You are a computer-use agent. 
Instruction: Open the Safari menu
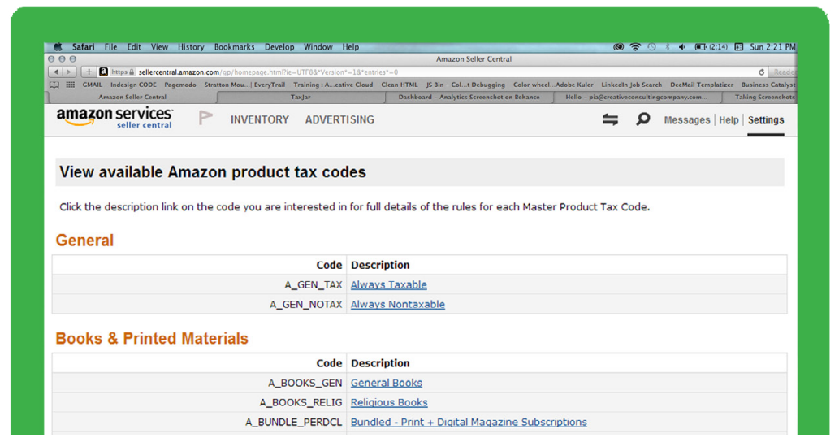click(x=83, y=47)
